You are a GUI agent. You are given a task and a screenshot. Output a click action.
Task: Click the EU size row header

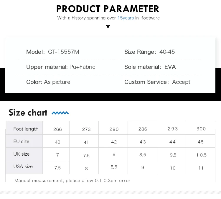[x=21, y=141]
